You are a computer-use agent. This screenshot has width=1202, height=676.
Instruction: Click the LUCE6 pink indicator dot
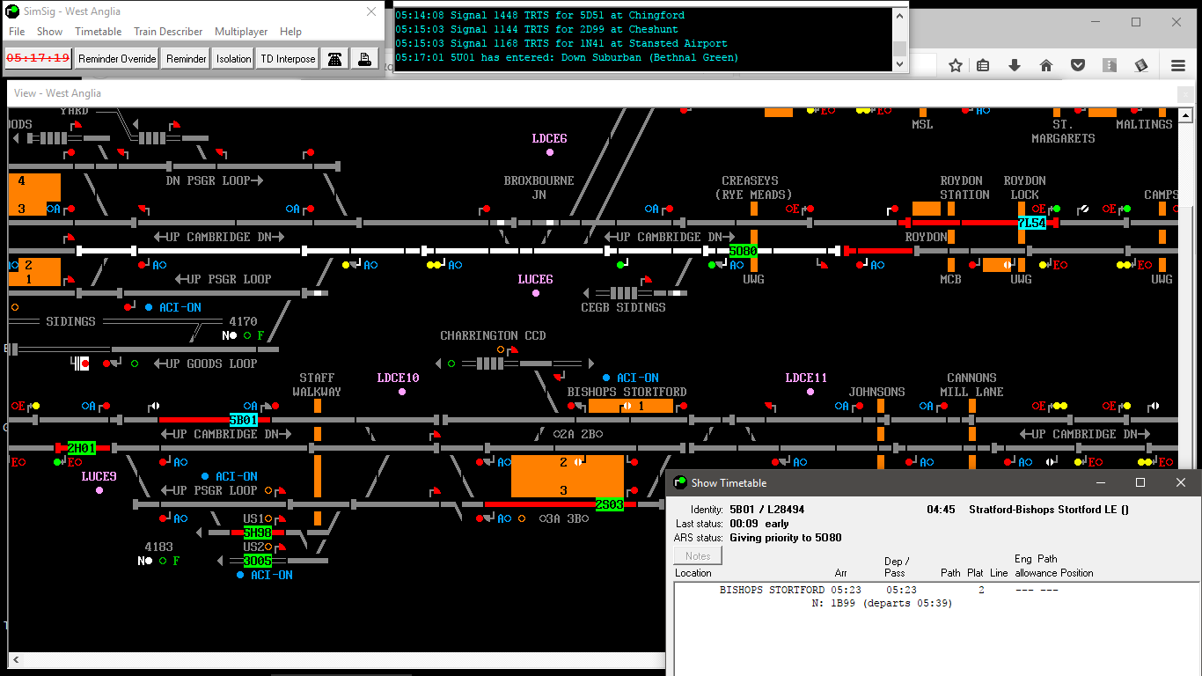(x=536, y=293)
